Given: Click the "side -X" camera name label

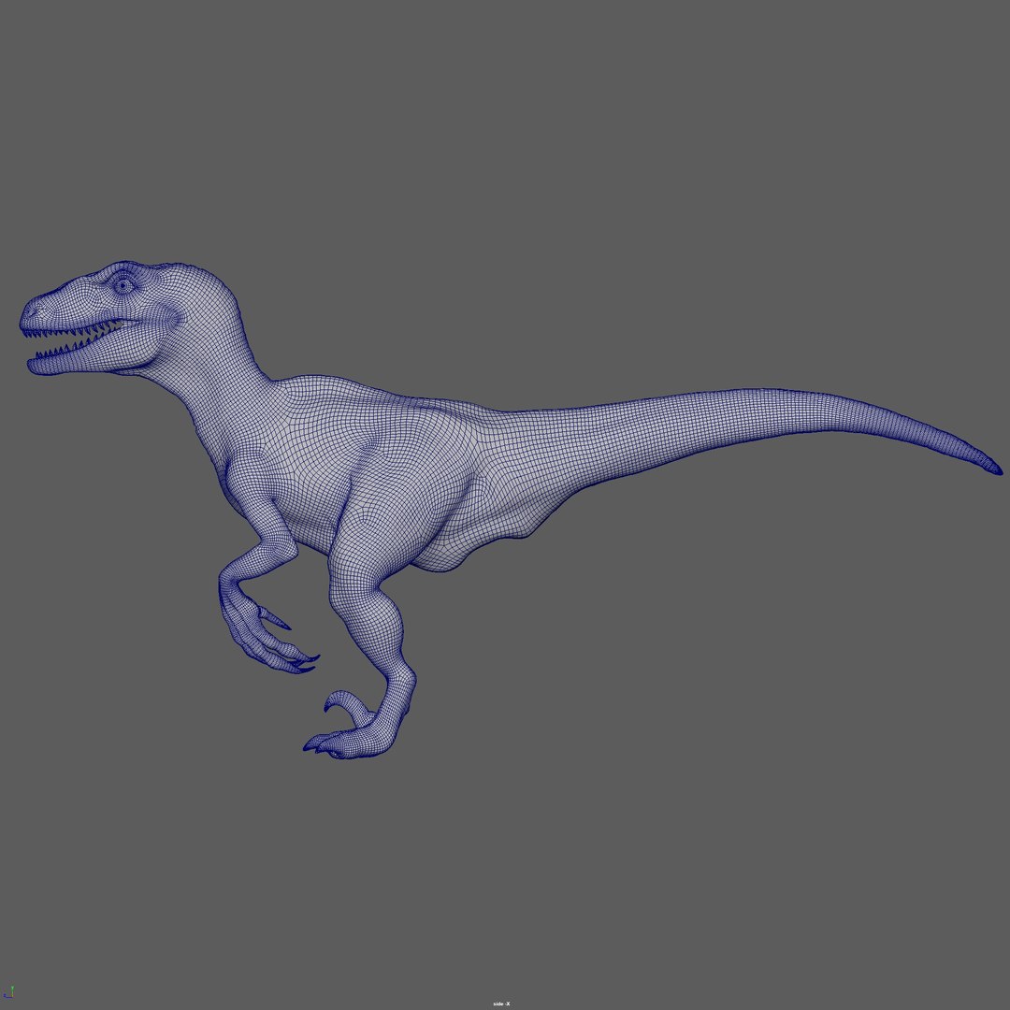Looking at the screenshot, I should click(x=501, y=1003).
